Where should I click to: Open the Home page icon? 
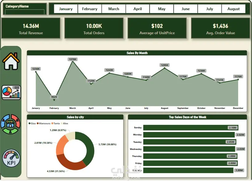[11, 61]
